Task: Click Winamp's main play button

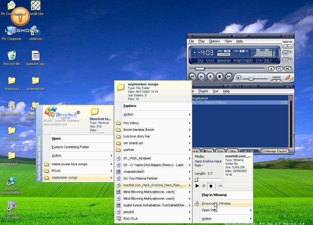Action: (201, 77)
